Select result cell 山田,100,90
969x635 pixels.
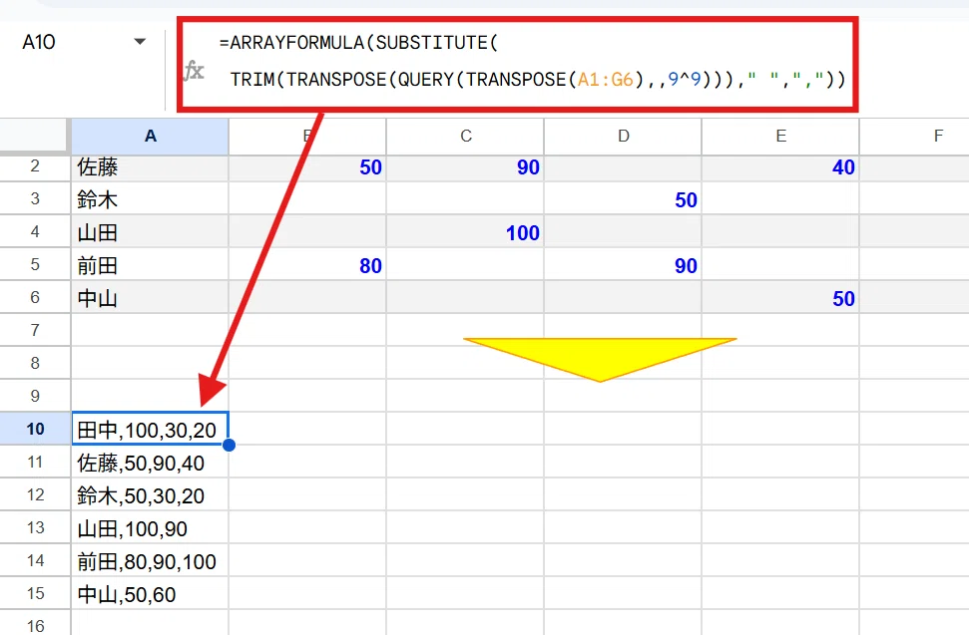tap(150, 527)
